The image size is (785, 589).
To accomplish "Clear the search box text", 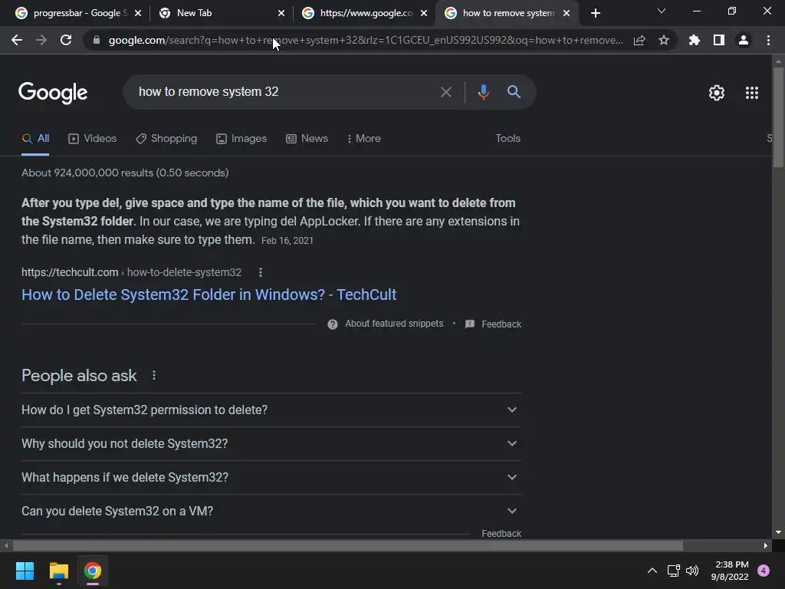I will click(445, 92).
